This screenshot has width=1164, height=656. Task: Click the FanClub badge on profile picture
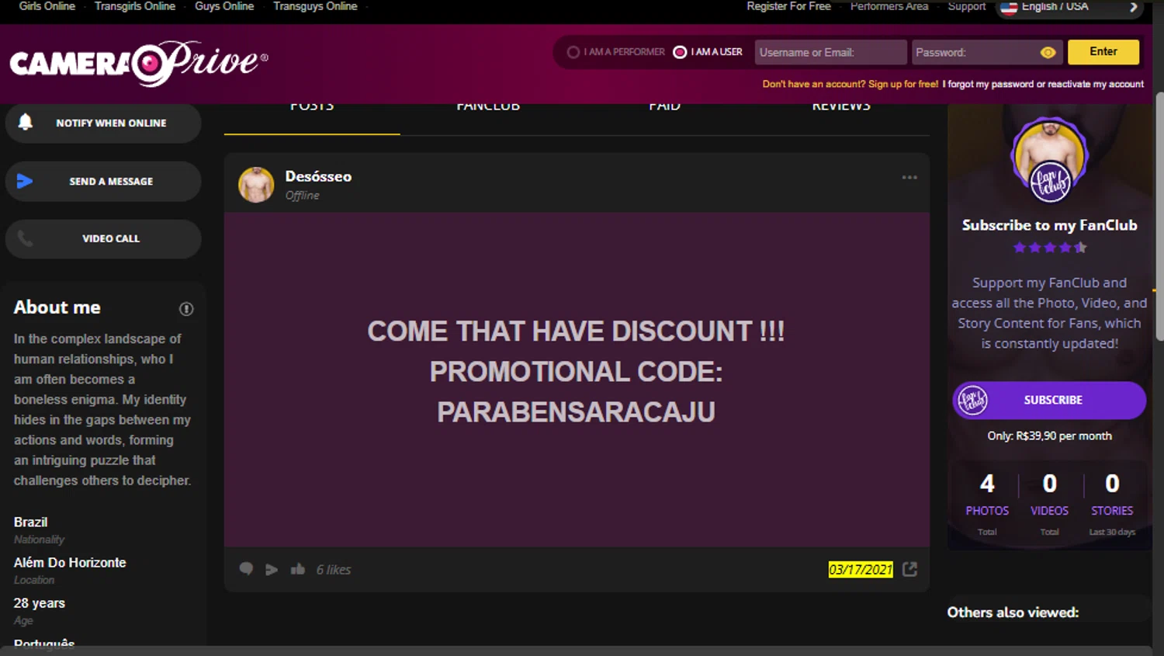coord(1050,182)
